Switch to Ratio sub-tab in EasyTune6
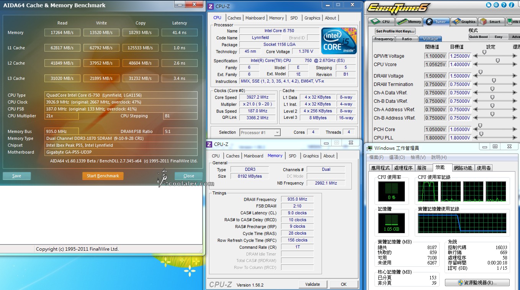The height and width of the screenshot is (290, 520). (x=407, y=39)
